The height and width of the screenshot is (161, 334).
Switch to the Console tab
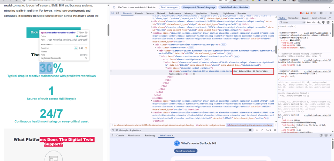139,13
